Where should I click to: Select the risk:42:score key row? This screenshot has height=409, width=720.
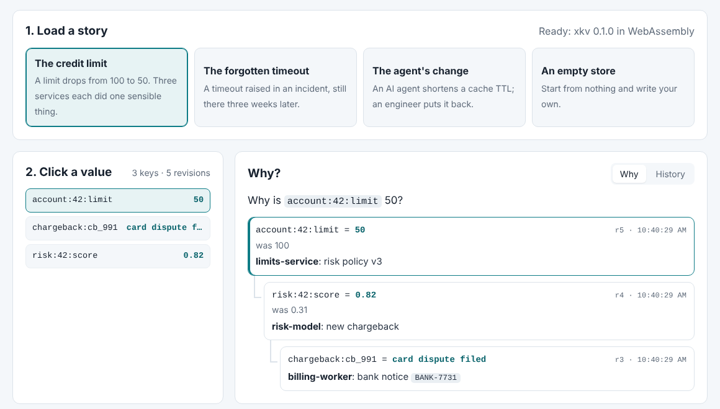click(x=118, y=256)
